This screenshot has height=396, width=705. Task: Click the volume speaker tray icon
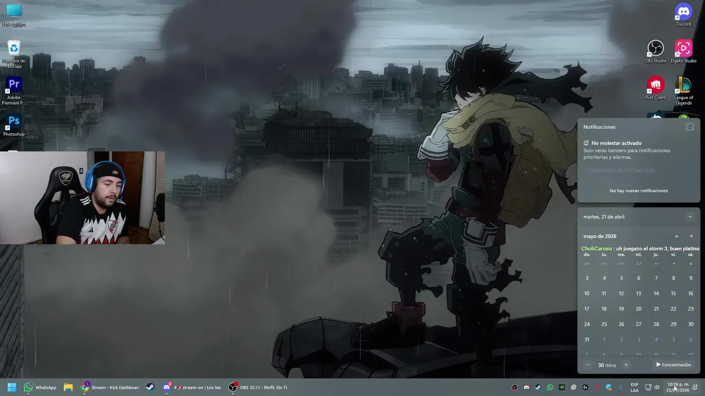(x=657, y=387)
